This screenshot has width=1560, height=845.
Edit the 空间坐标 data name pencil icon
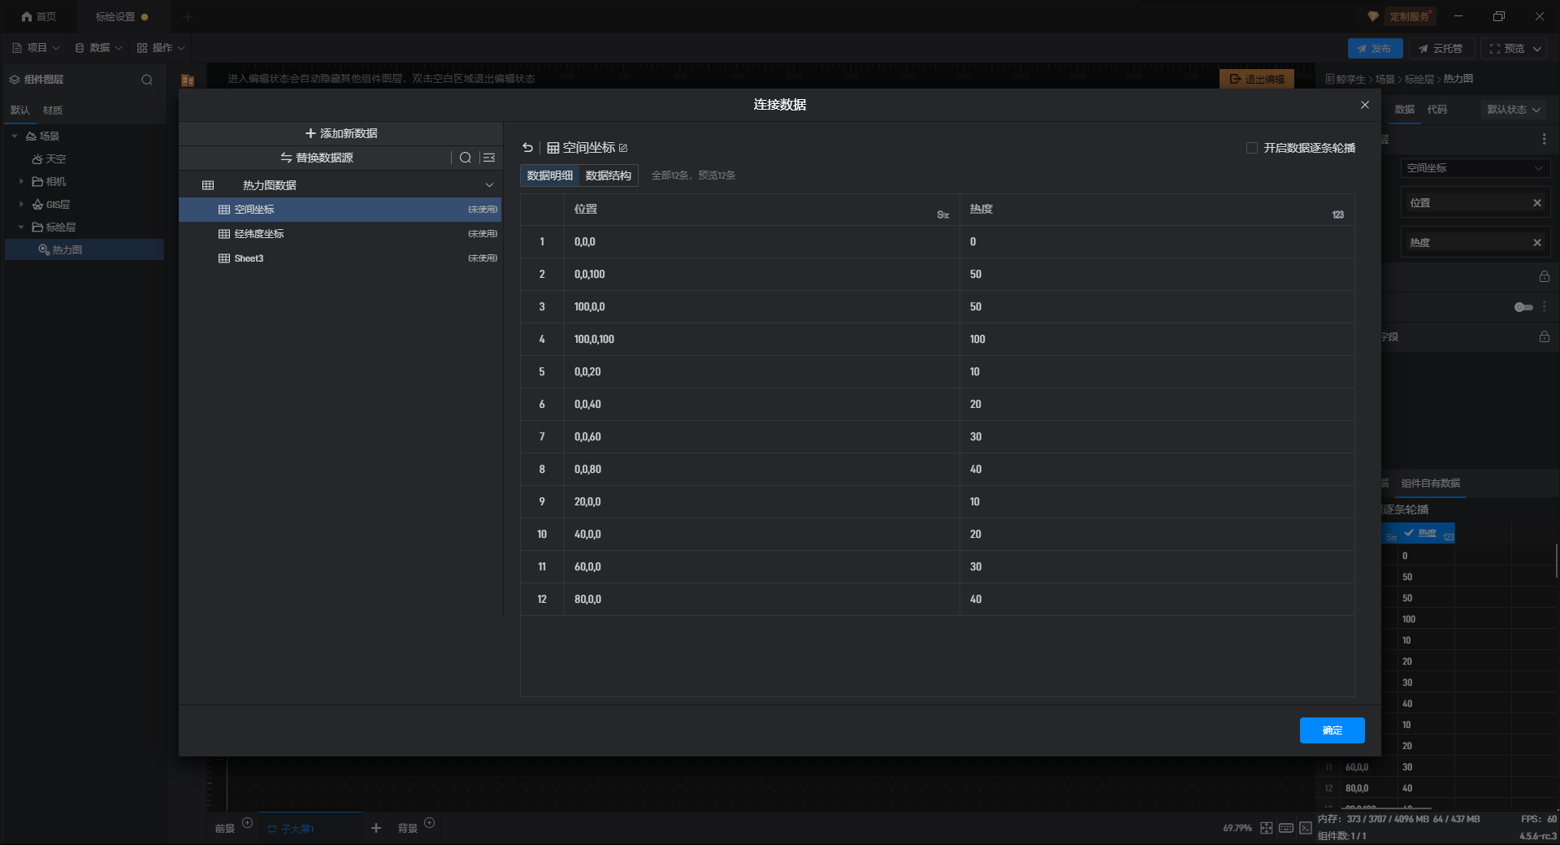pyautogui.click(x=623, y=148)
